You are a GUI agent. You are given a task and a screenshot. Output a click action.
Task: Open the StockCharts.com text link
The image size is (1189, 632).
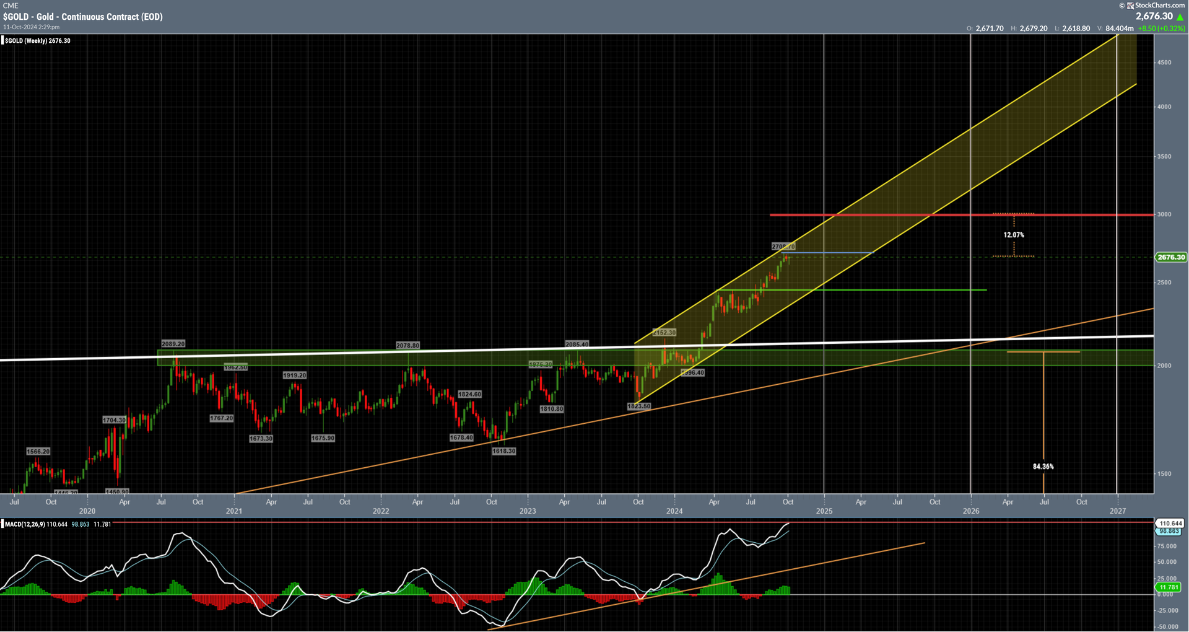(x=1159, y=6)
